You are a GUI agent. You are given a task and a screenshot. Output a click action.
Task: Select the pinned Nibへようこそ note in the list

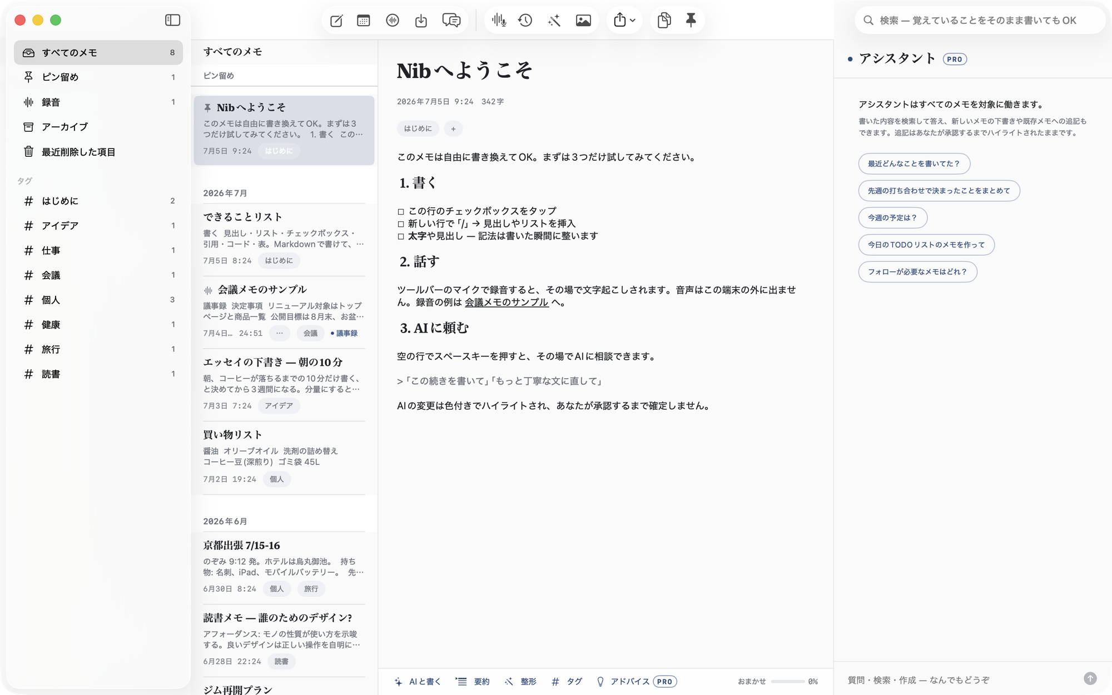[x=284, y=130]
